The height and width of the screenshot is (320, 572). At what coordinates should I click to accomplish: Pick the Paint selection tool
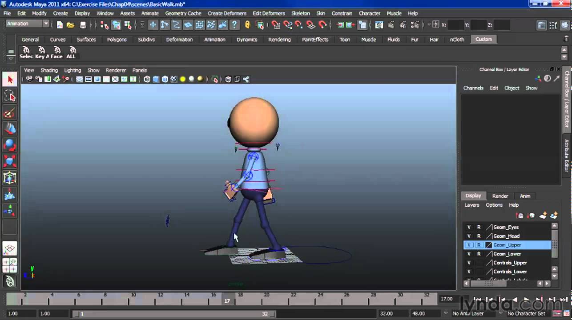tap(10, 112)
